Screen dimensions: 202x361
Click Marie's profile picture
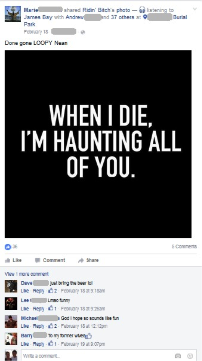[x=11, y=14]
